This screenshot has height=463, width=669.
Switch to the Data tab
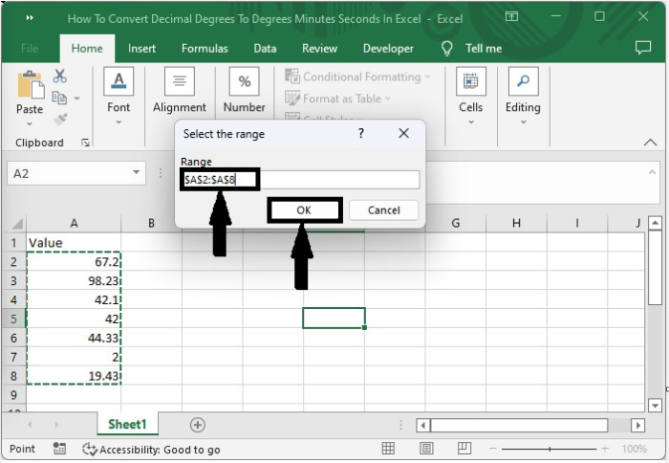point(265,48)
